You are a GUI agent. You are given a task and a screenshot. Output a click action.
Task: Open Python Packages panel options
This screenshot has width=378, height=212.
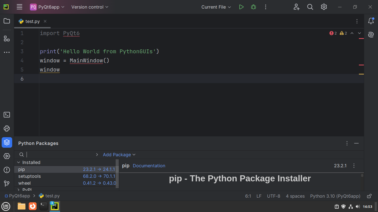point(347,143)
